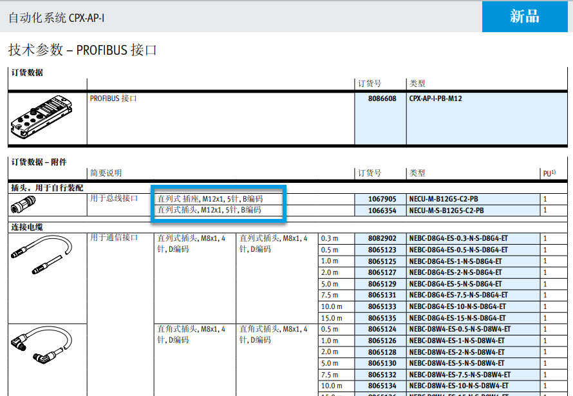Select order number 8065133
This screenshot has height=396, width=573.
[x=382, y=306]
